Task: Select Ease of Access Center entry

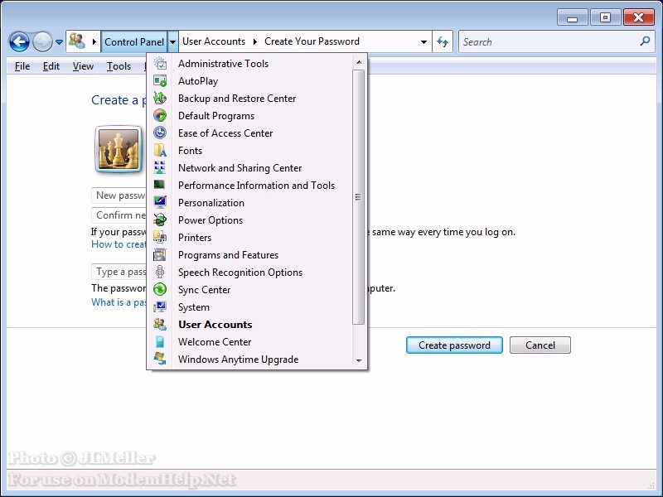Action: click(225, 133)
